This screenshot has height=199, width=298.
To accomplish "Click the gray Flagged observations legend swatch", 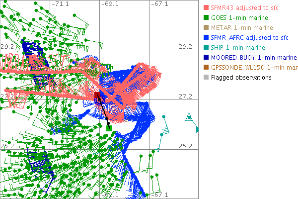I will point(205,77).
